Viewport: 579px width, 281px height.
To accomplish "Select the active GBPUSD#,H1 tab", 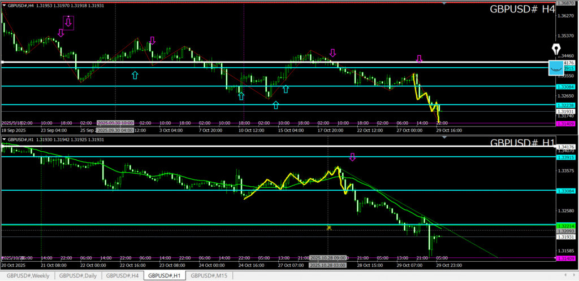I will (x=165, y=275).
